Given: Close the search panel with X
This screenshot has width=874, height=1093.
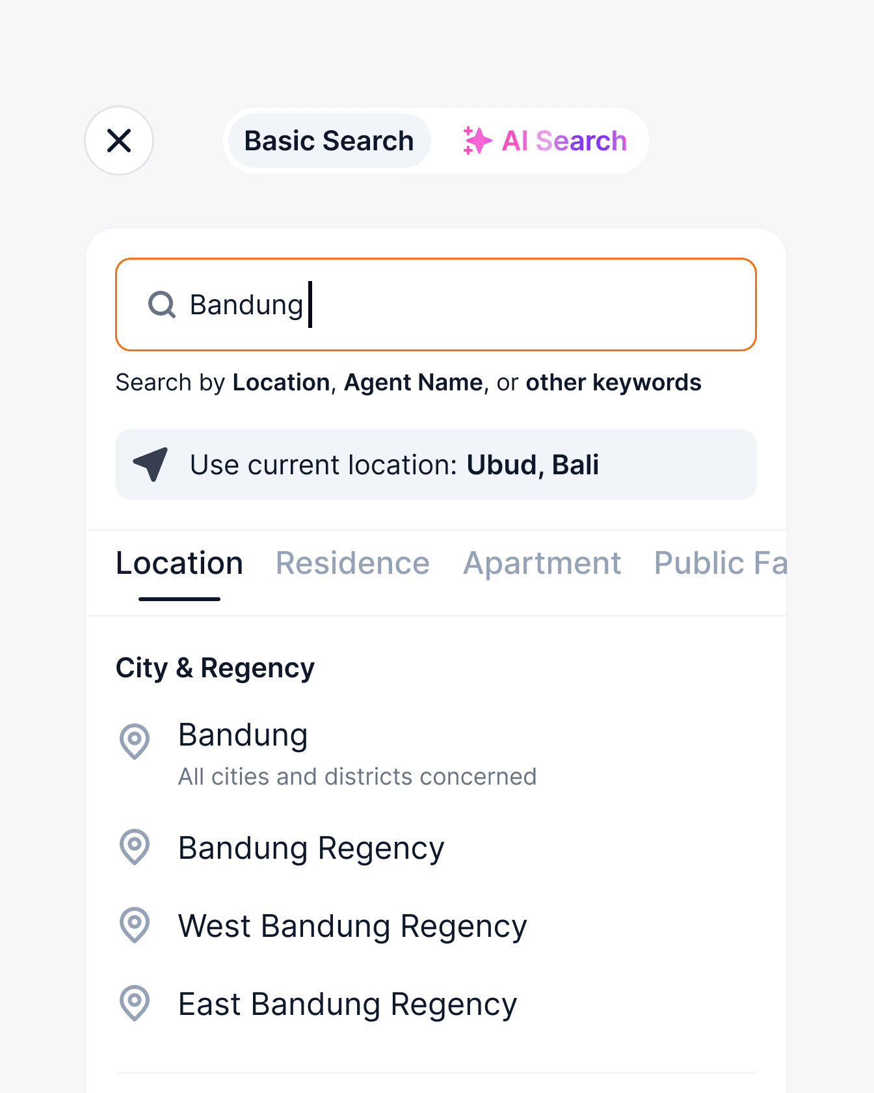Looking at the screenshot, I should [x=119, y=141].
